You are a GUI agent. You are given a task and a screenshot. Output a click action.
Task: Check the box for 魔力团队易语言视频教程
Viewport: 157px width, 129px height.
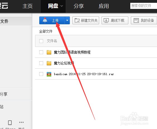(x=41, y=52)
